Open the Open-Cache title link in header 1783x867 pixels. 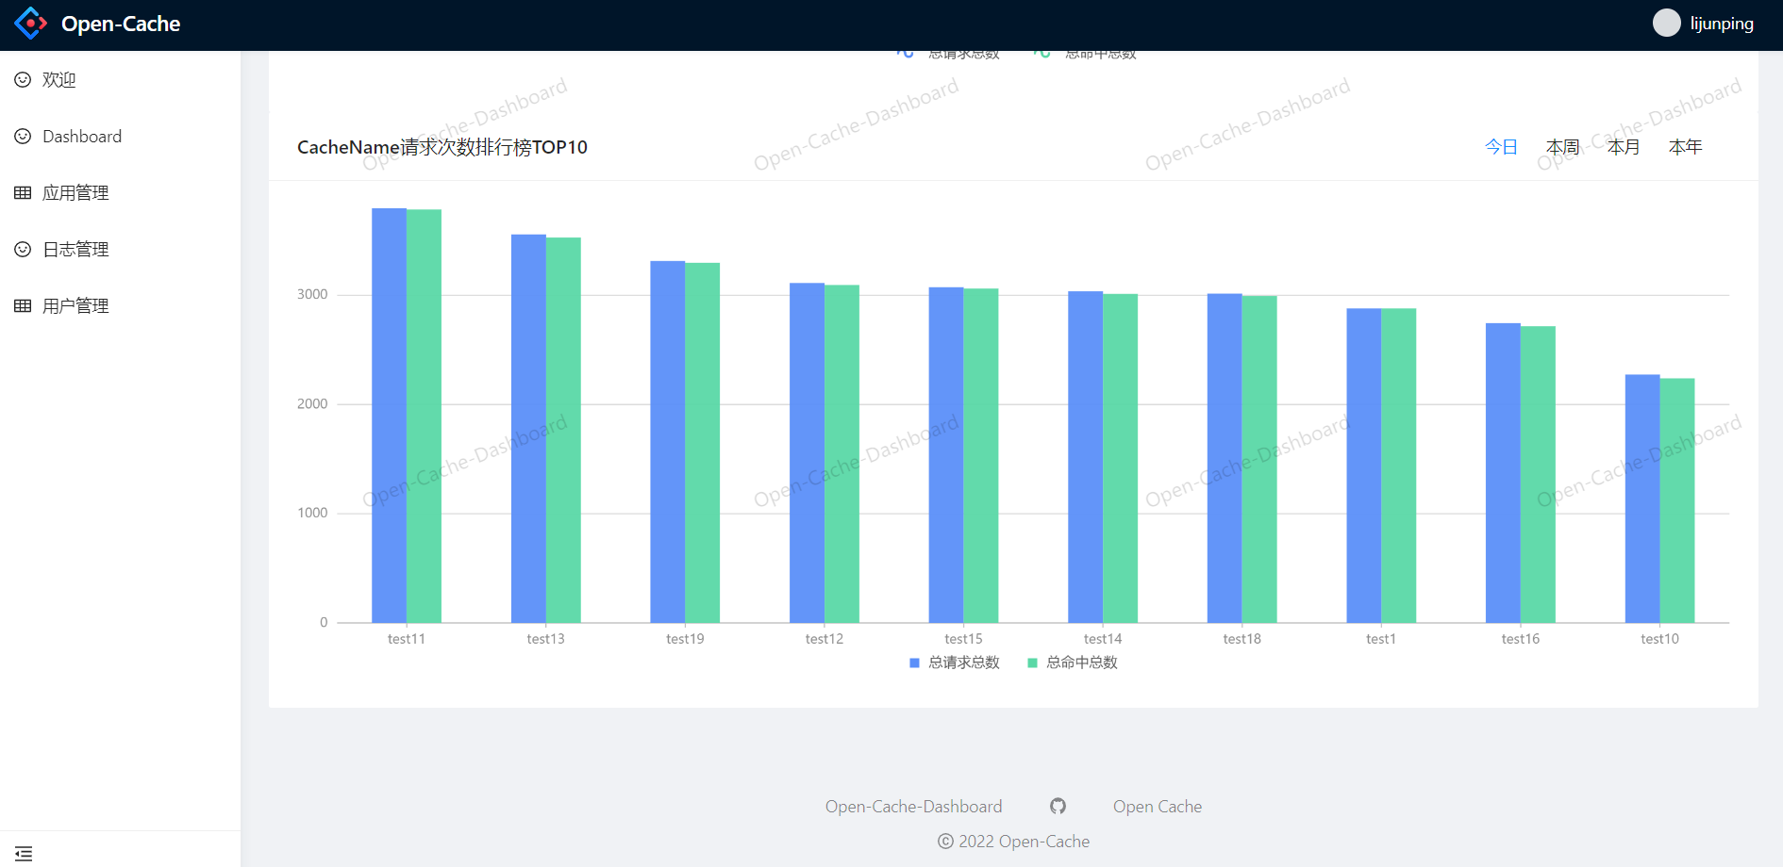click(121, 24)
